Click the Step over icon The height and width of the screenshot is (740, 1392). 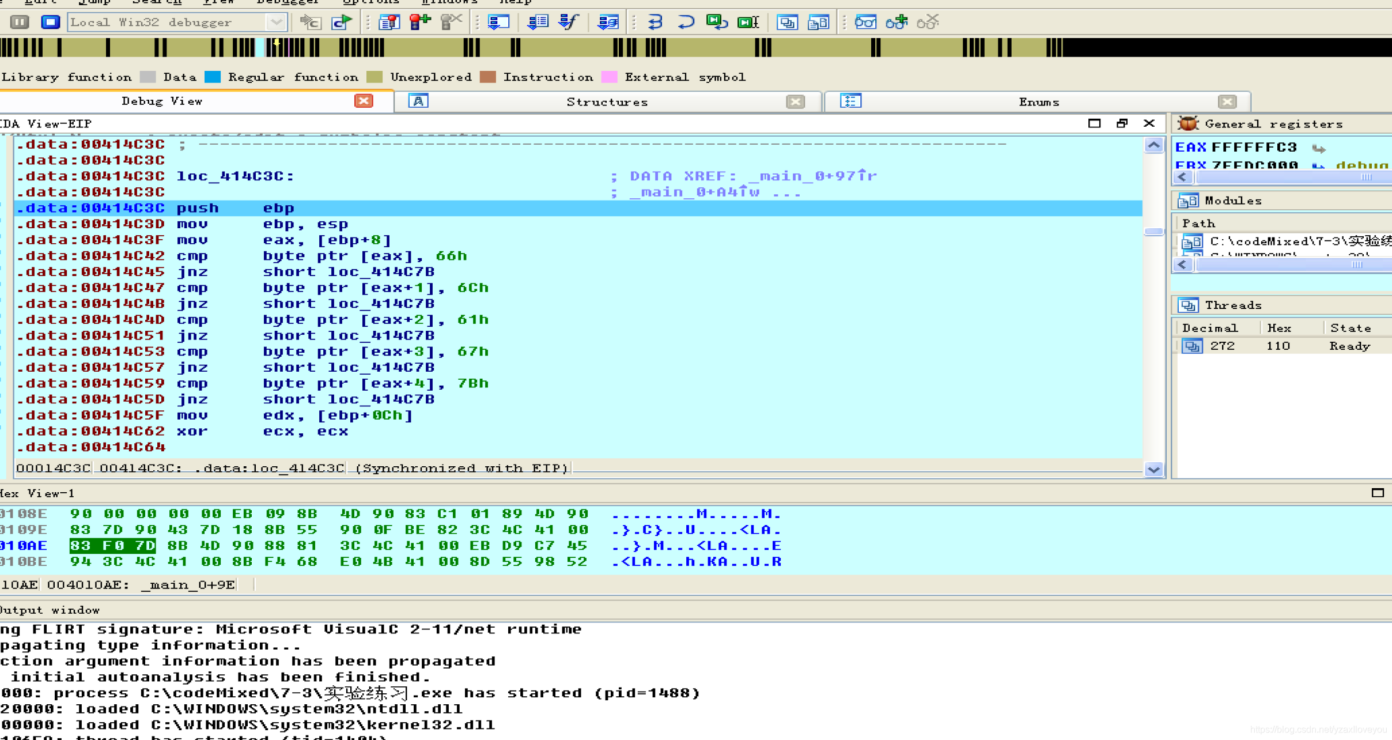pos(686,22)
